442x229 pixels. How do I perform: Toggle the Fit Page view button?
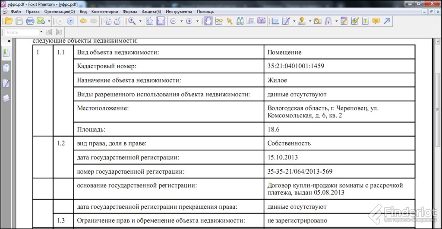(x=150, y=21)
